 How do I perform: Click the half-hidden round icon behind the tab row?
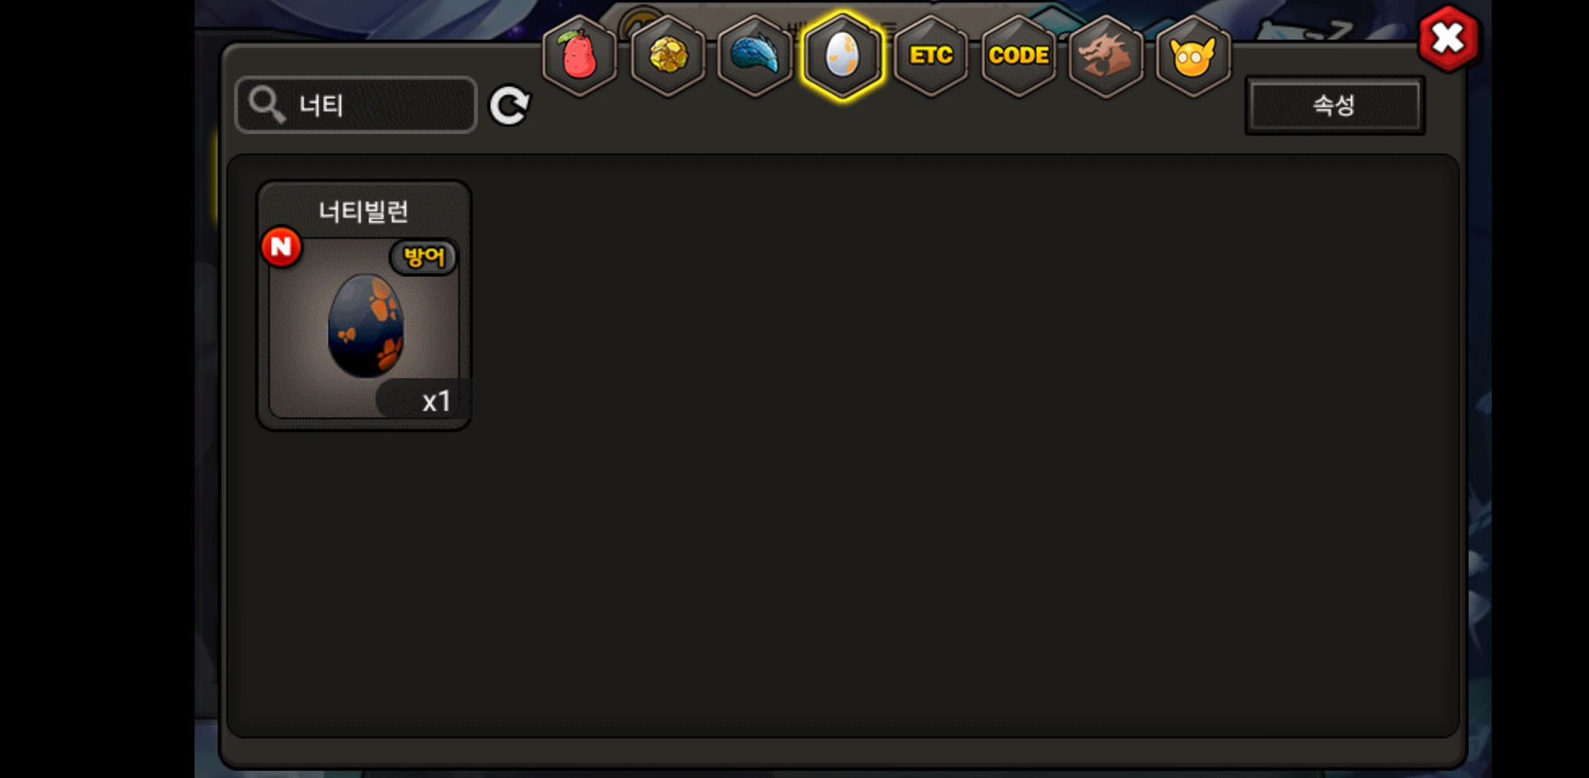point(641,19)
